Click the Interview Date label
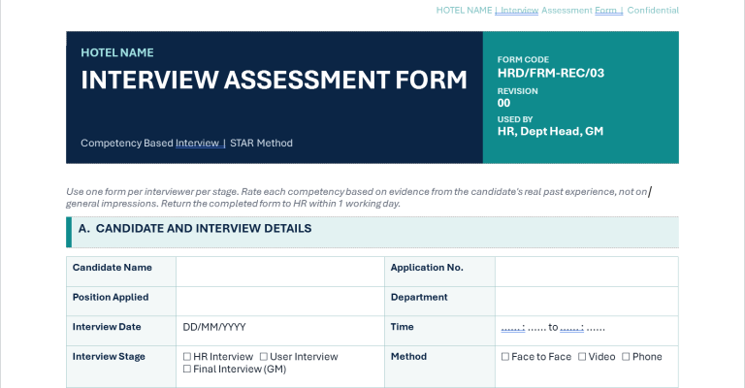 (x=107, y=327)
